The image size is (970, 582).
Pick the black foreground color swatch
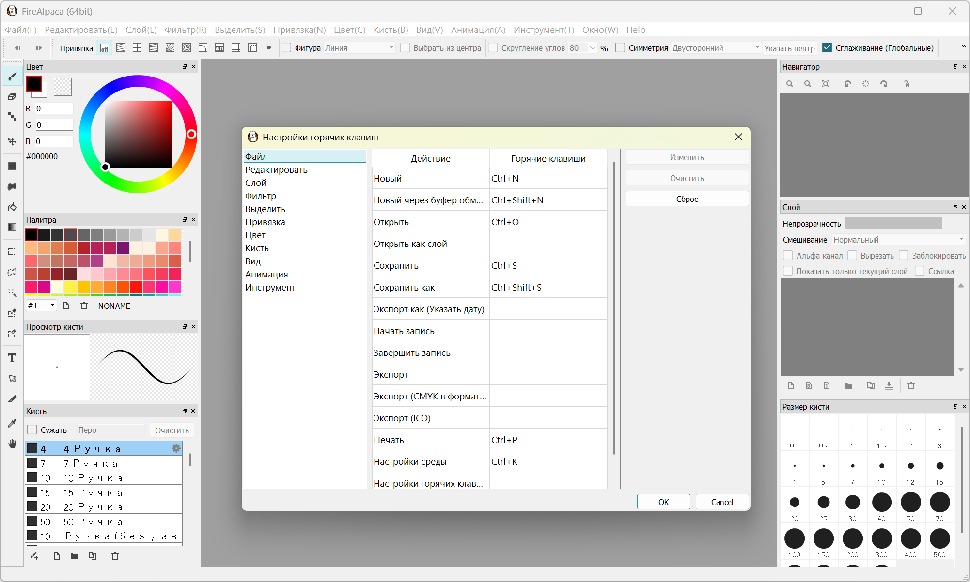tap(33, 84)
